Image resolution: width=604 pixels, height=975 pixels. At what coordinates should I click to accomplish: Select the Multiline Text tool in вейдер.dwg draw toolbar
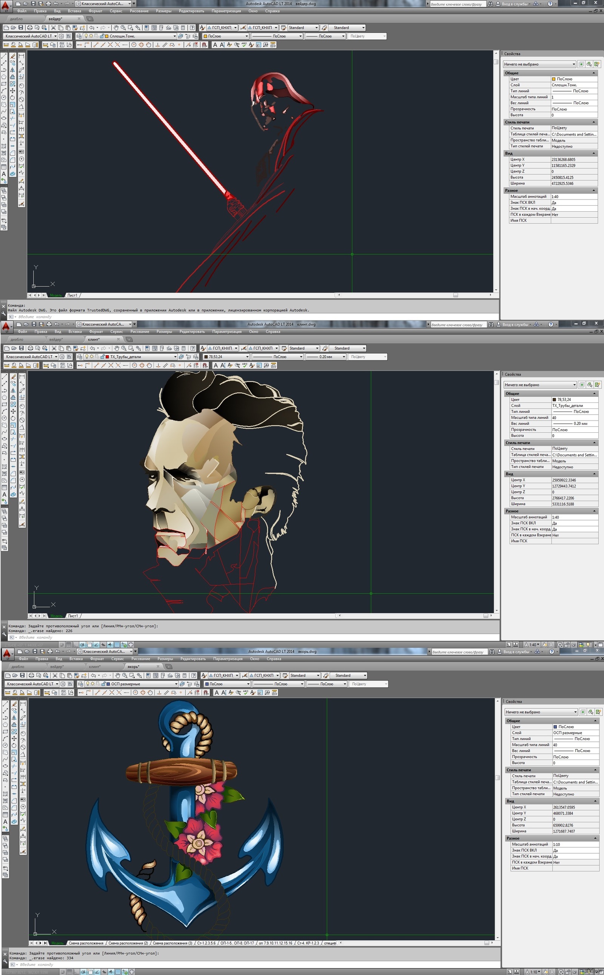tap(4, 174)
